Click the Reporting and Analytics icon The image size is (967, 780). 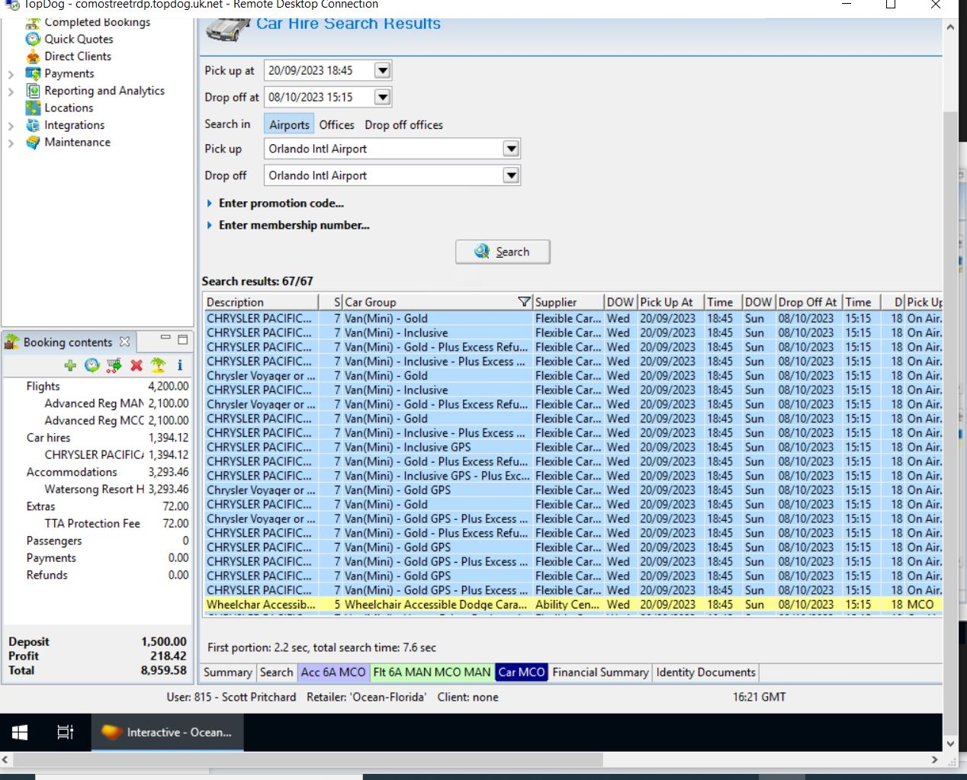pos(33,91)
